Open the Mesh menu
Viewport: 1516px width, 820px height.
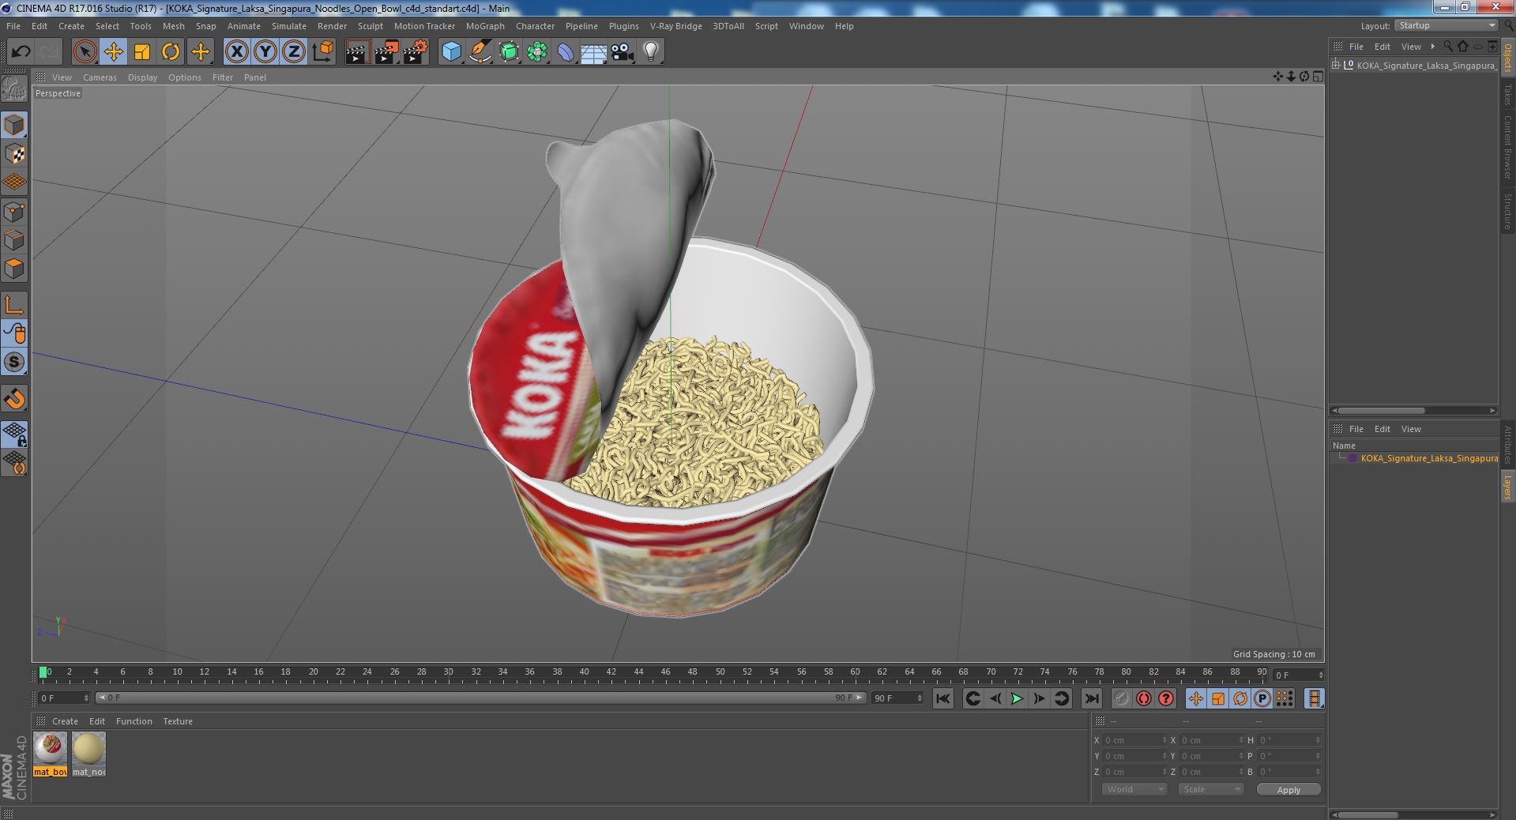pos(173,26)
